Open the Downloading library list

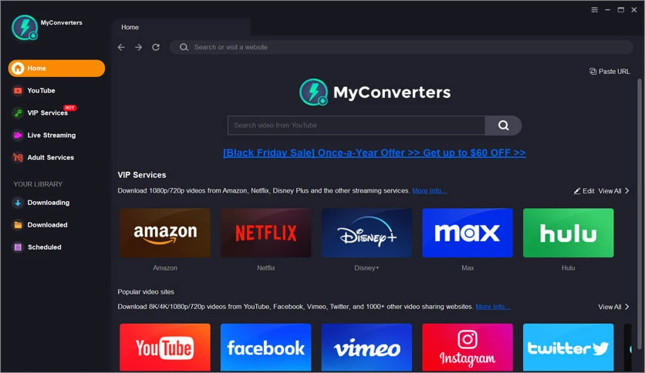click(x=41, y=203)
